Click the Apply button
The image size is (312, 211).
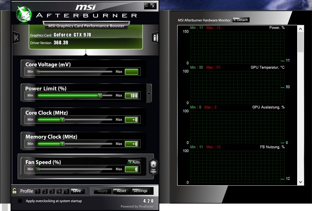[102, 191]
